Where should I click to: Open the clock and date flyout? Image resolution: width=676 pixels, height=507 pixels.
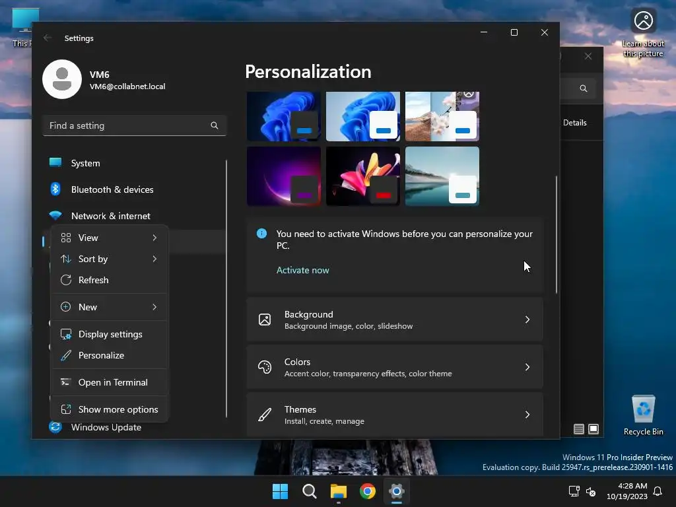tap(627, 491)
